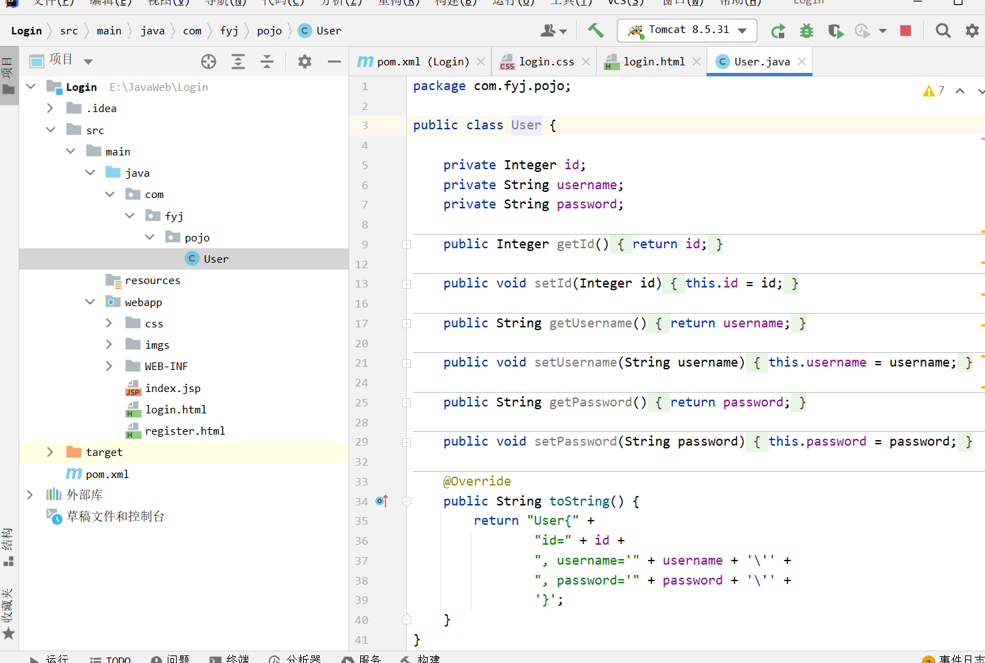Run the Tomcat server with green rerun icon
The height and width of the screenshot is (663, 985).
click(x=778, y=31)
